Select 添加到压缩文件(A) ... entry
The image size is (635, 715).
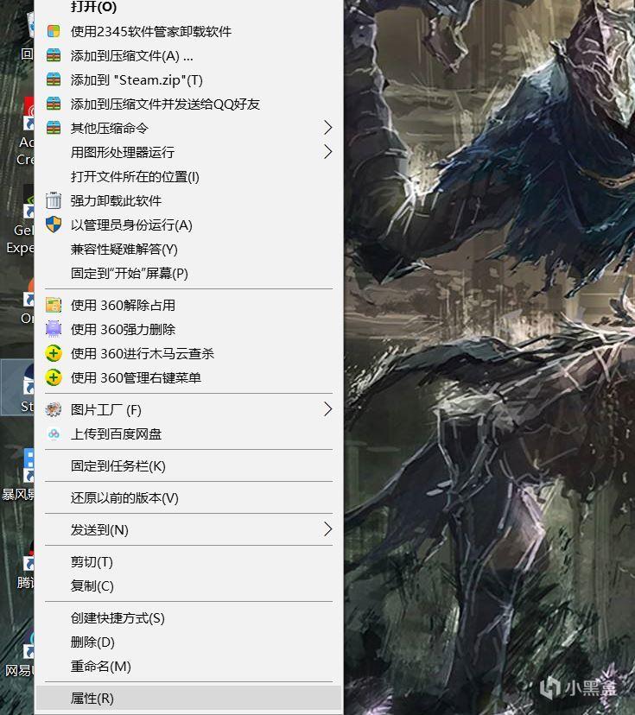[188, 55]
